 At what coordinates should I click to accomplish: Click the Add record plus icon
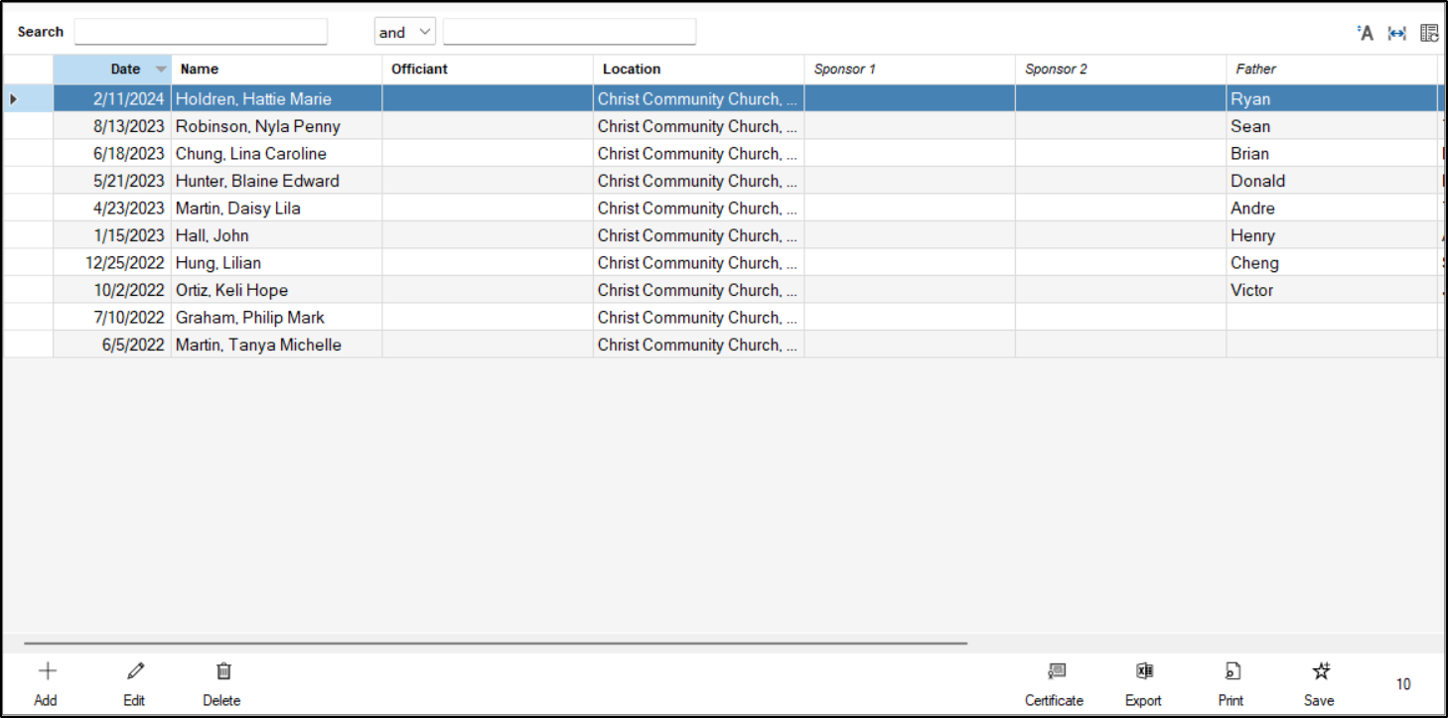coord(47,671)
